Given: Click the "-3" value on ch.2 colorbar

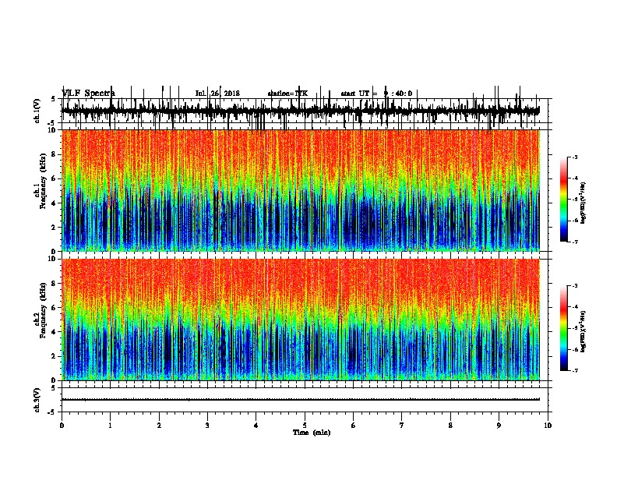Looking at the screenshot, I should click(x=574, y=286).
